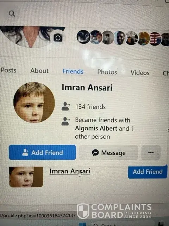Click the Messenger icon in Message button

click(95, 153)
